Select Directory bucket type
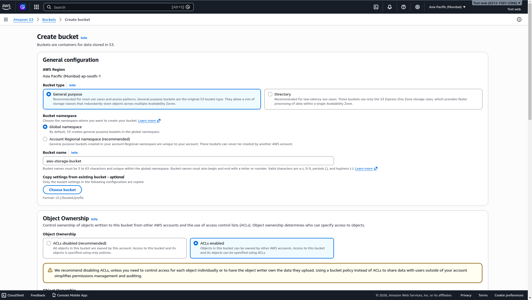 270,94
